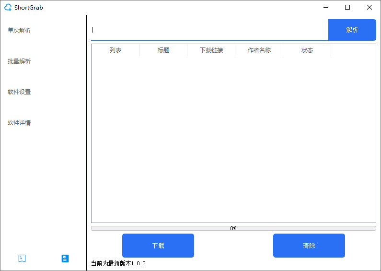Show 软件详情 software details
This screenshot has width=381, height=271.
tap(19, 123)
